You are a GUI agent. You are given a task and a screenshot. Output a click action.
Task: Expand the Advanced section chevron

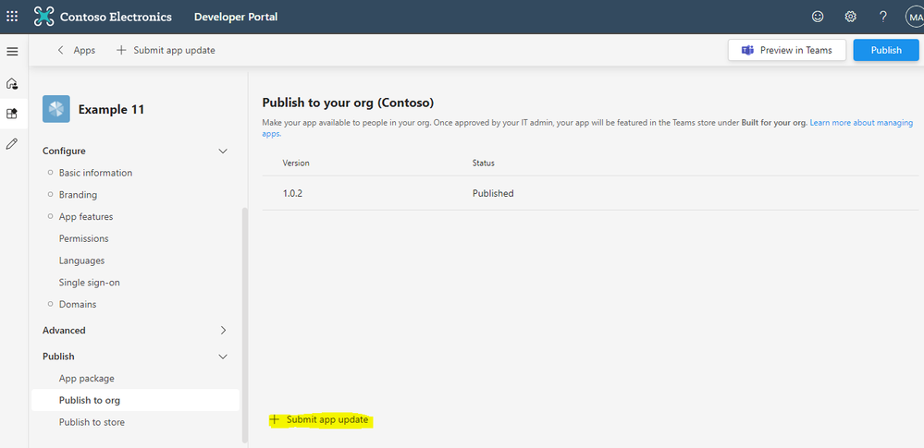coord(222,330)
